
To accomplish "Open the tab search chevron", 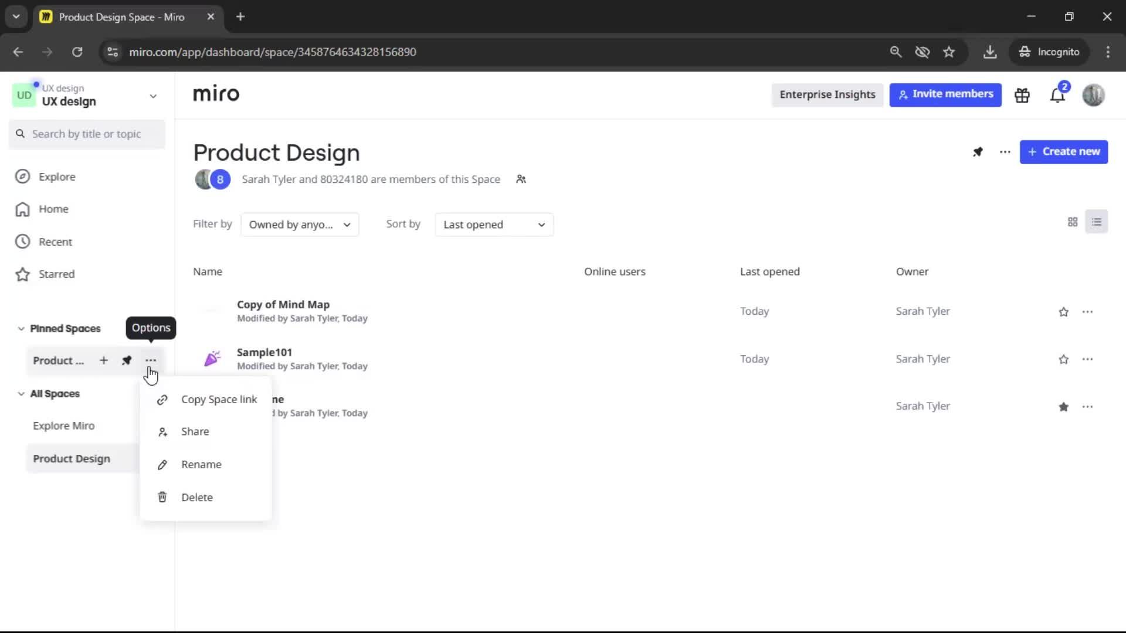I will tap(16, 17).
